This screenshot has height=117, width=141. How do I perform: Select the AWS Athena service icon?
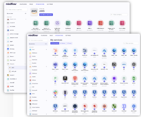[90, 23]
